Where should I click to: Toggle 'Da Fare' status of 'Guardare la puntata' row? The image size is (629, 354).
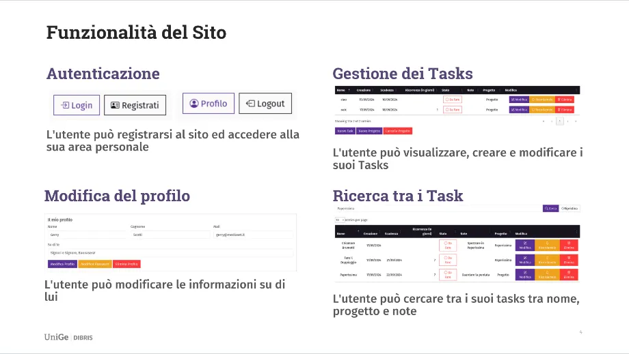point(448,275)
